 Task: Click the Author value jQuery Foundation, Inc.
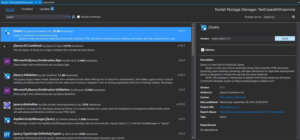click(232, 92)
